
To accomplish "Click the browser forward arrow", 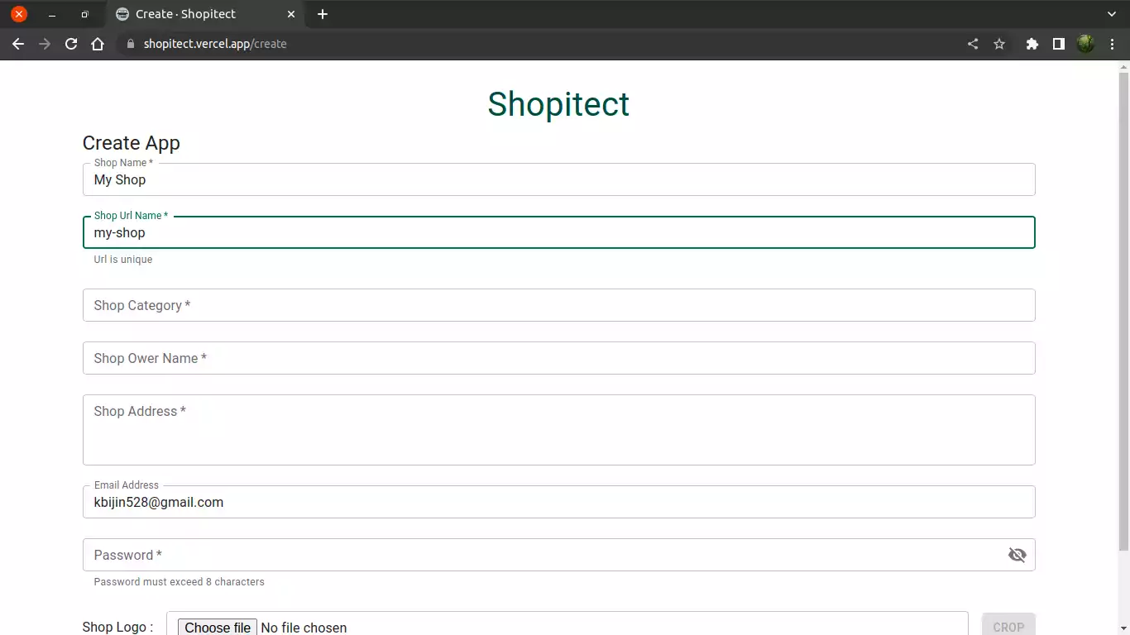I will [x=45, y=44].
